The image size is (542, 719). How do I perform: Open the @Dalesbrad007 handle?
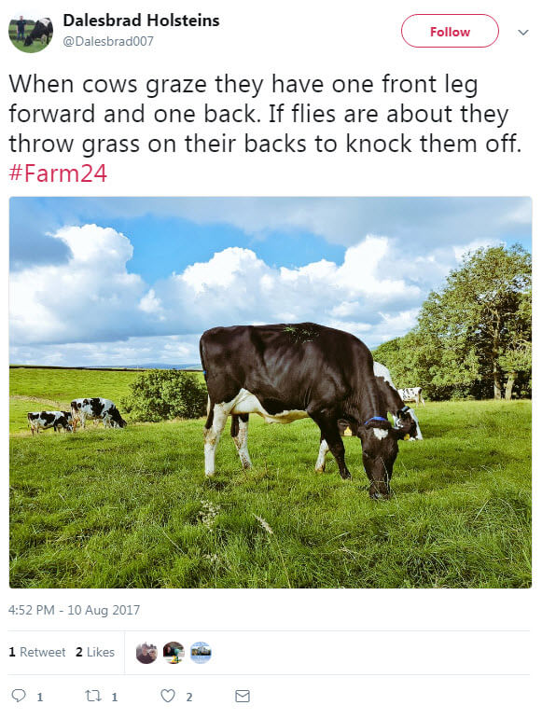point(108,41)
